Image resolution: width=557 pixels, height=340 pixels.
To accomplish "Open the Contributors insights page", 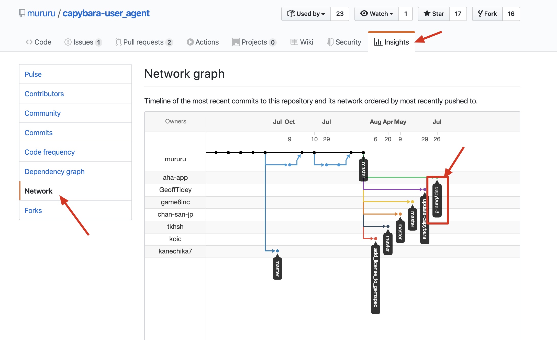I will (x=44, y=94).
